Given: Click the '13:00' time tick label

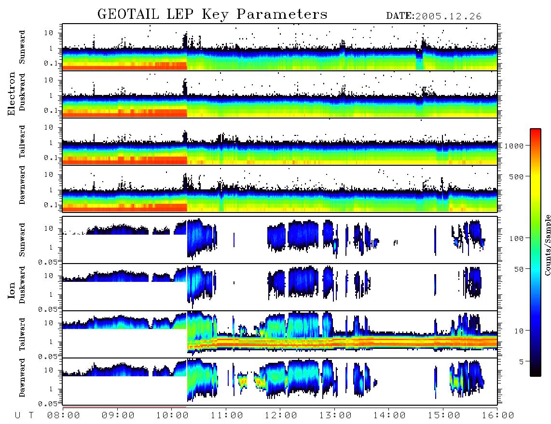Looking at the screenshot, I should [335, 416].
